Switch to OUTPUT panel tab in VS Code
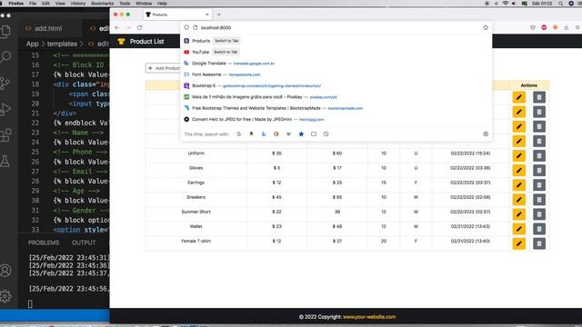The image size is (582, 327). coord(84,243)
